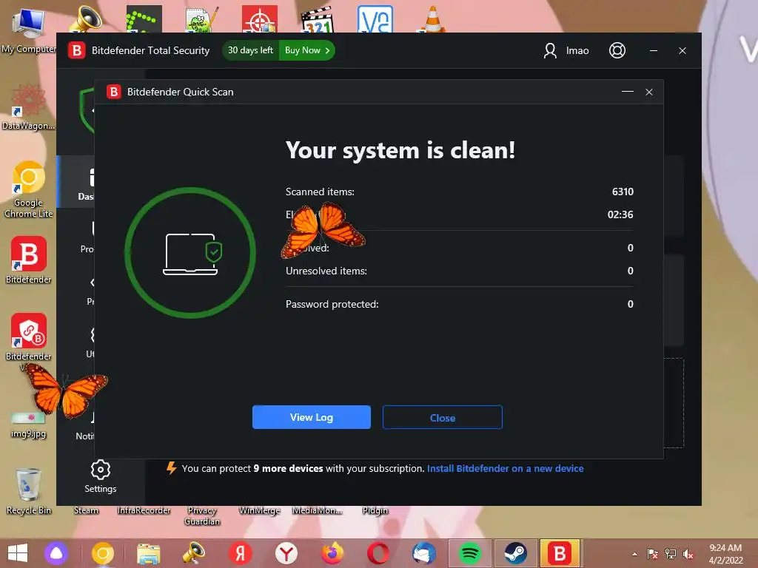The width and height of the screenshot is (758, 568).
Task: Open Spotify from taskbar
Action: coord(469,553)
